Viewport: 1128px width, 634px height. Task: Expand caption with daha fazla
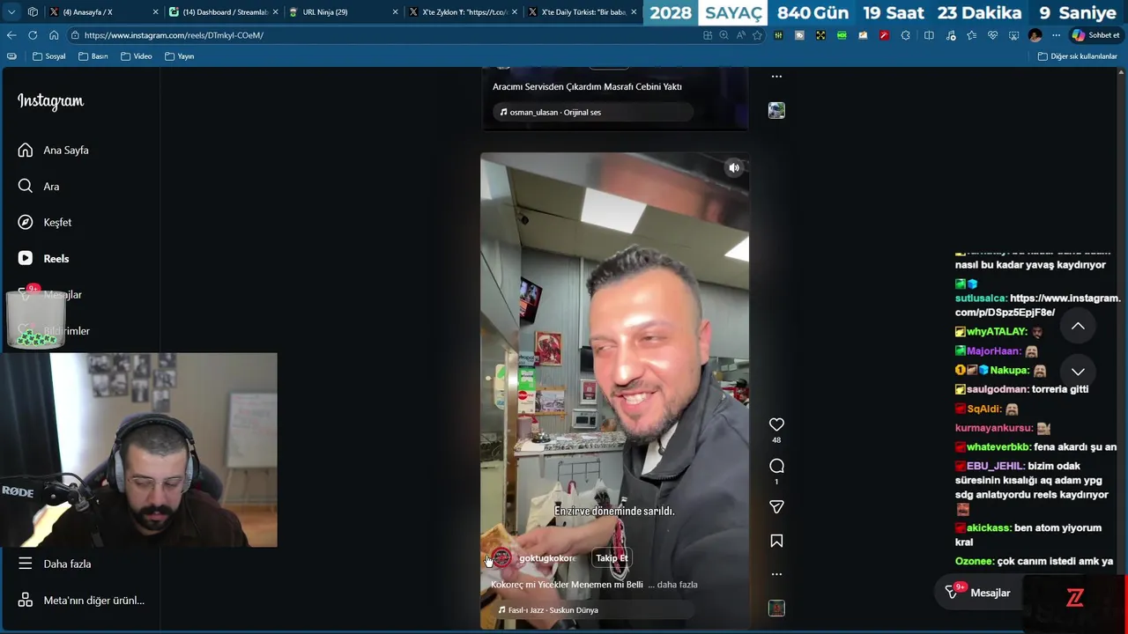pyautogui.click(x=677, y=585)
